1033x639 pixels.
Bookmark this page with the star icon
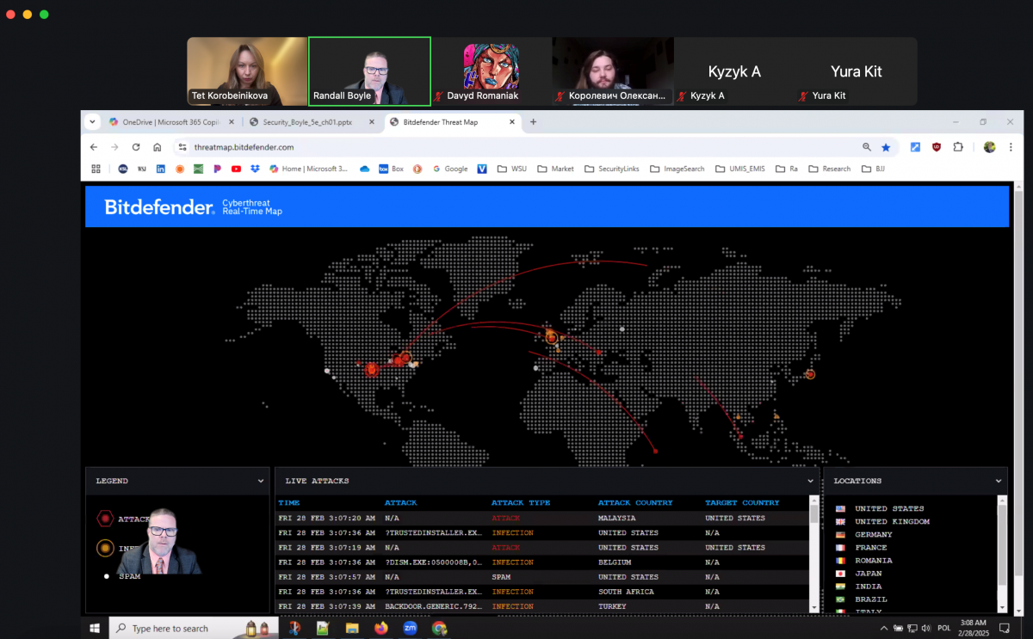tap(886, 147)
